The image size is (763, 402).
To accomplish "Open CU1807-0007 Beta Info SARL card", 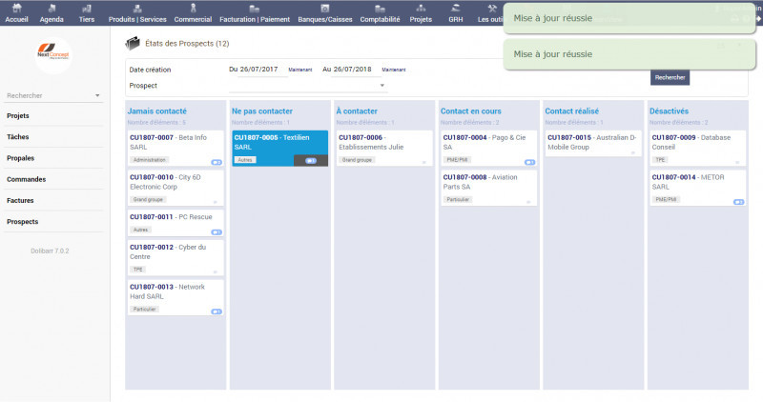I will (x=175, y=148).
